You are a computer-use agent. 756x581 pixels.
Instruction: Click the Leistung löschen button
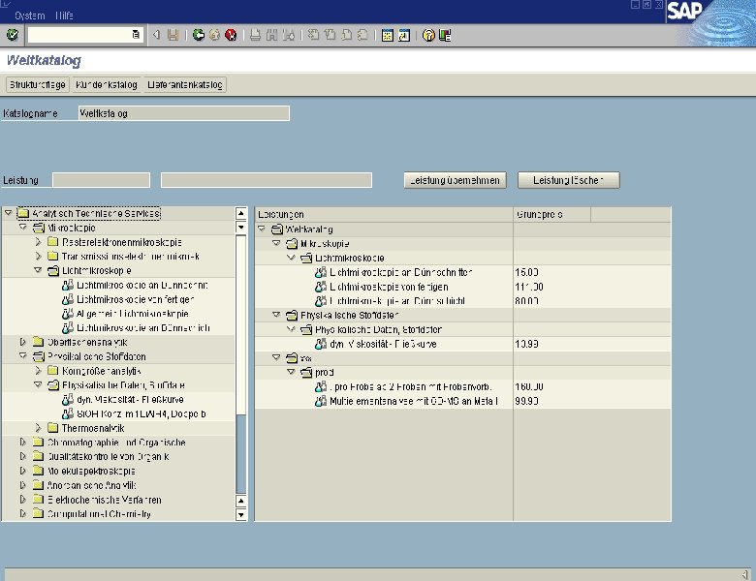pos(568,180)
